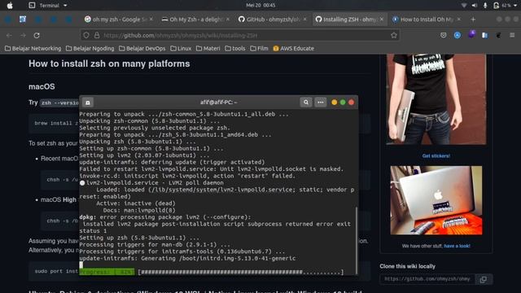Open the Terminal app menu in top bar
The height and width of the screenshot is (293, 521).
tap(48, 6)
